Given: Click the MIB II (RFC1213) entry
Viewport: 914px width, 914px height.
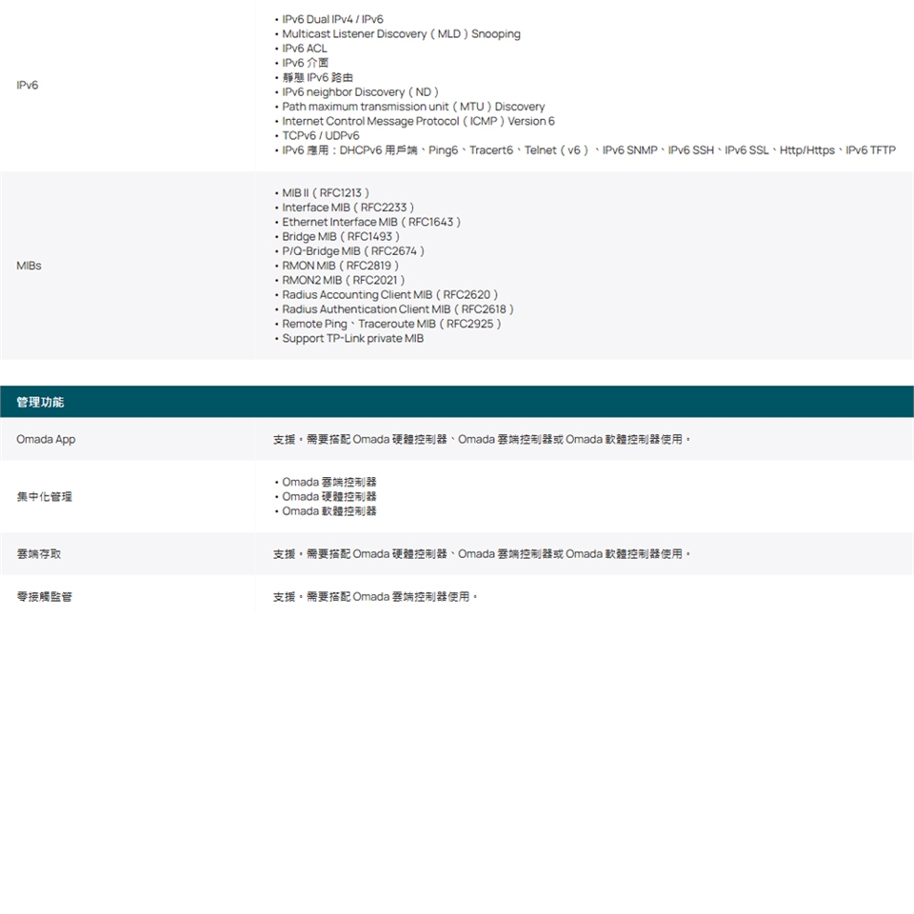Looking at the screenshot, I should 326,193.
